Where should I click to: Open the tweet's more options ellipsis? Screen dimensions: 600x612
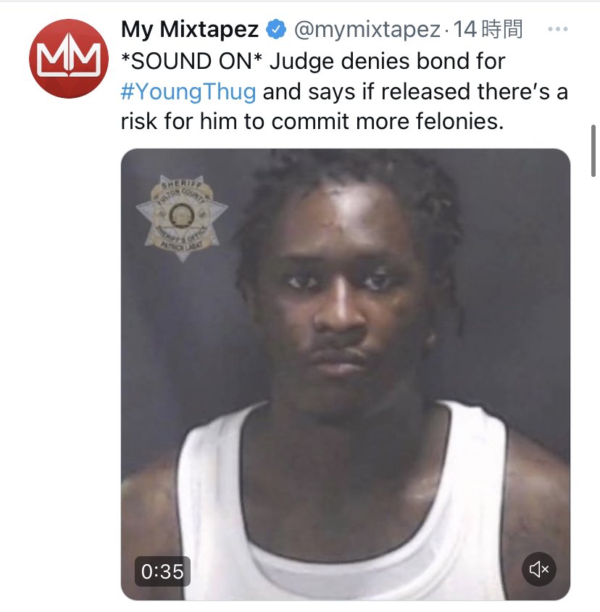click(557, 29)
